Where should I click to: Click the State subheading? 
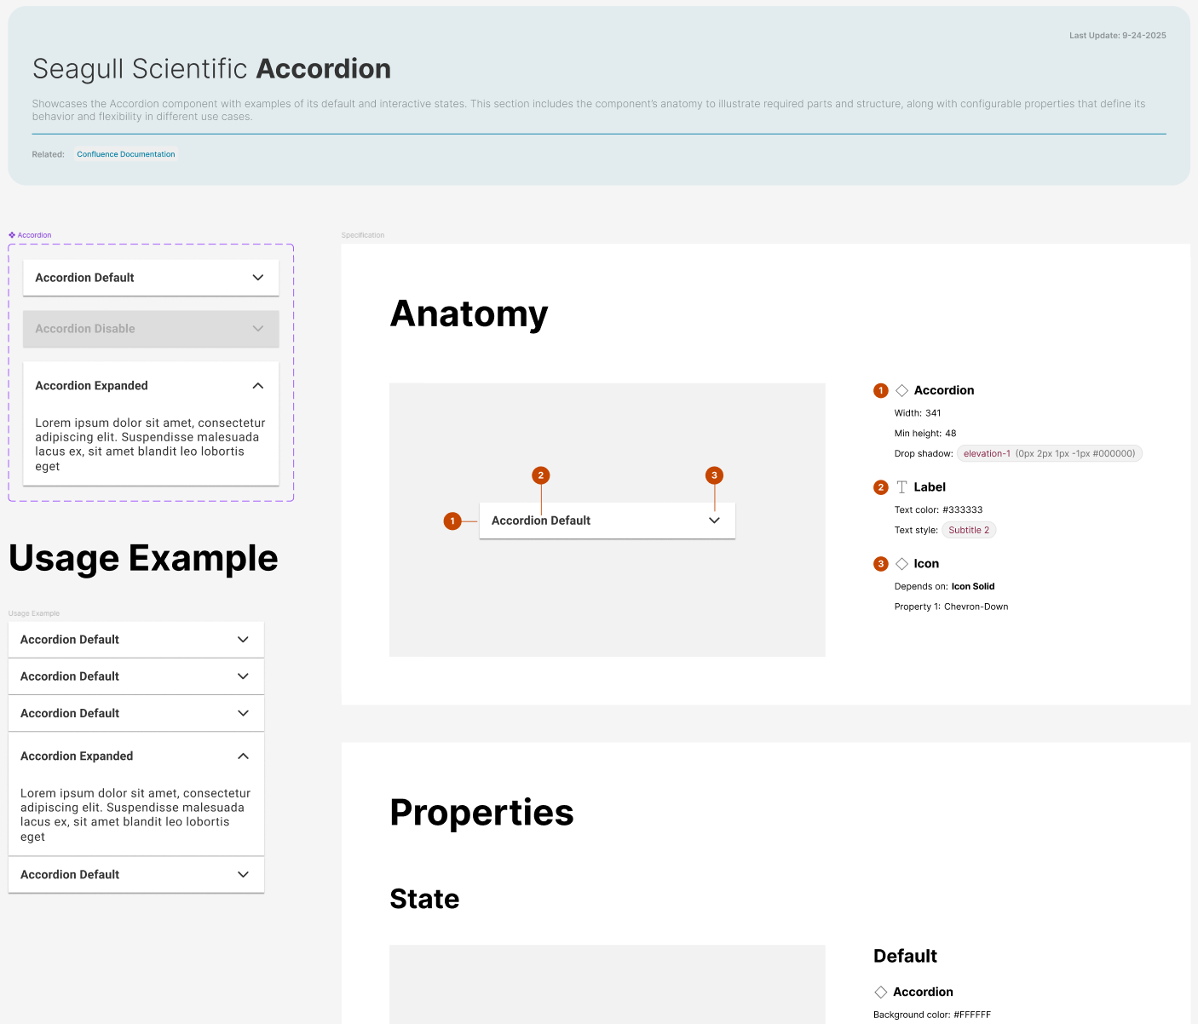coord(424,899)
